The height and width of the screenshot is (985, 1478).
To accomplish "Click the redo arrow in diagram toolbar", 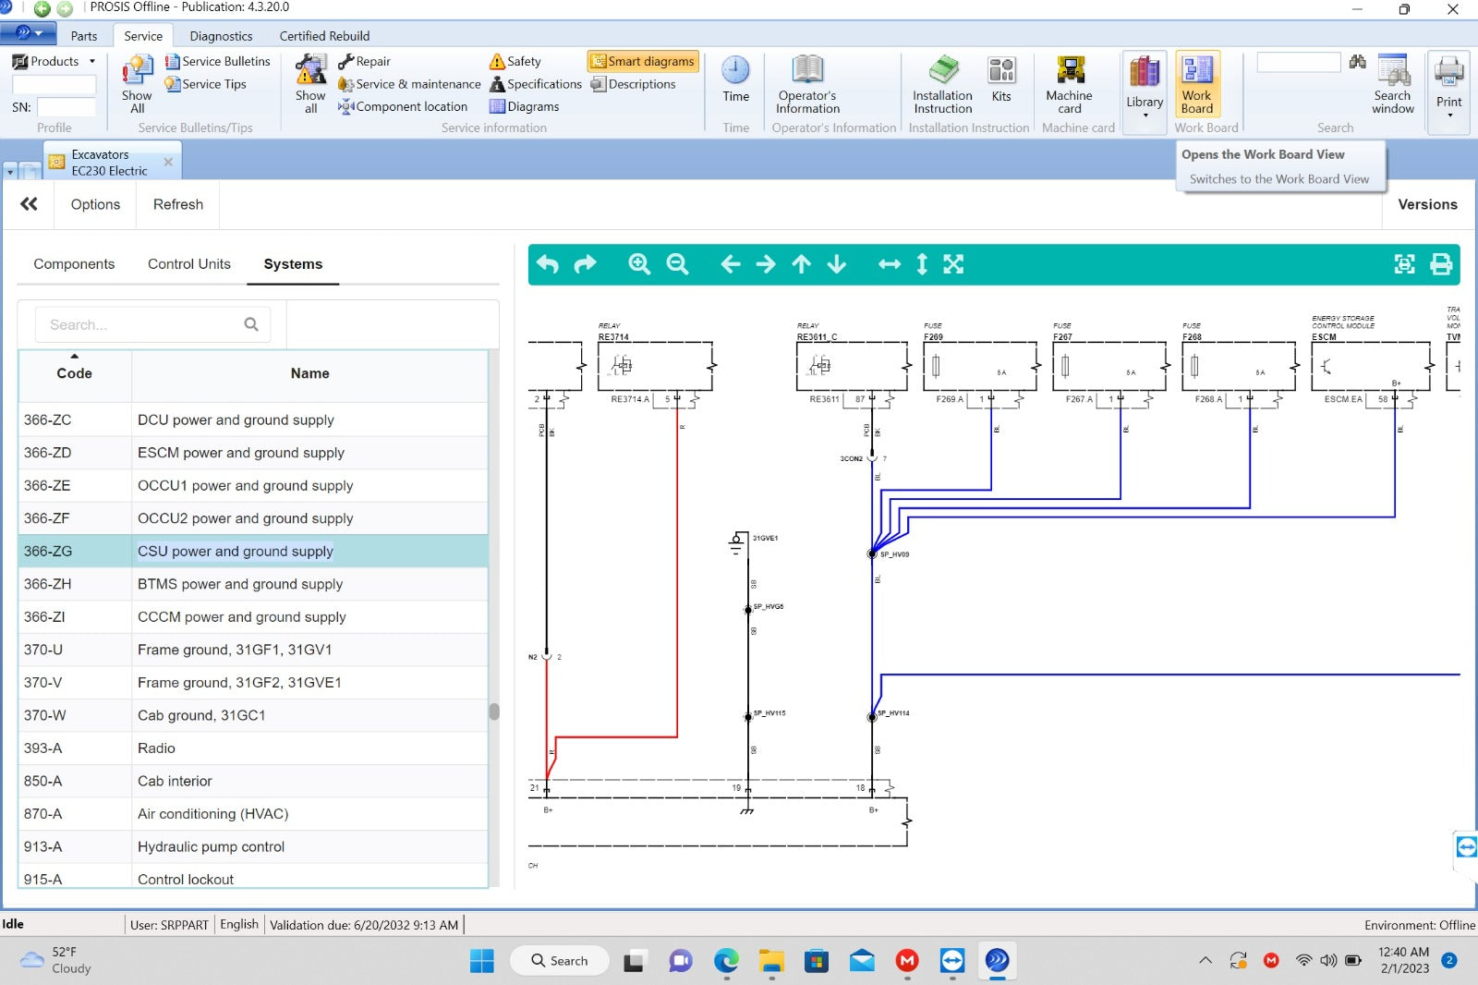I will coord(586,264).
